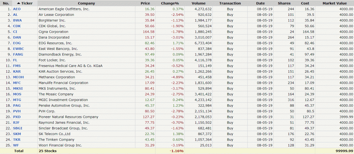The image size is (354, 154).
Task: Click shares 316 in MTG row
Action: tap(291, 100)
